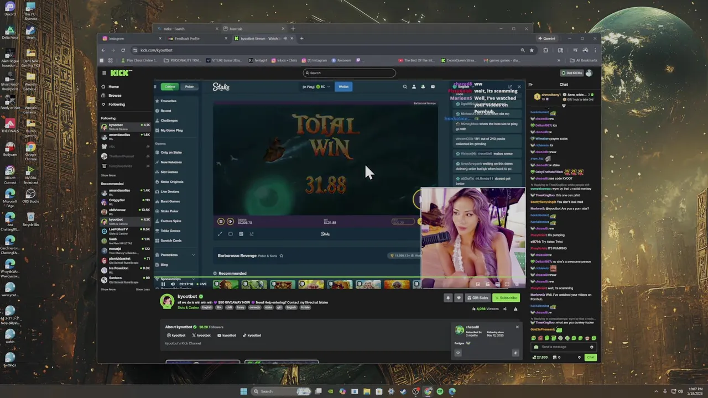Click the green Subscribe button
The image size is (708, 398).
[x=506, y=298]
